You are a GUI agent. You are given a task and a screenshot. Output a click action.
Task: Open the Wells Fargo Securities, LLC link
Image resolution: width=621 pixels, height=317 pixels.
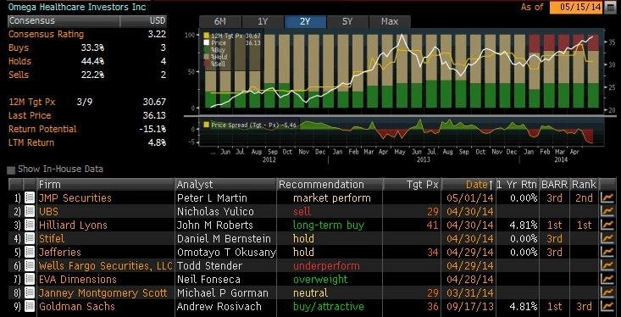click(x=106, y=265)
